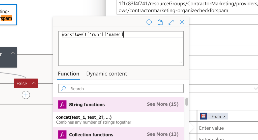
Task: Add an action with the plus circle
Action: [26, 95]
